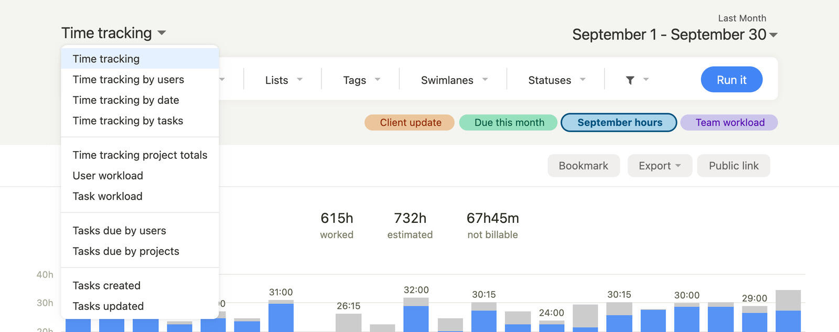Viewport: 839px width, 332px height.
Task: Expand the Swimlanes filter dropdown
Action: coord(454,80)
